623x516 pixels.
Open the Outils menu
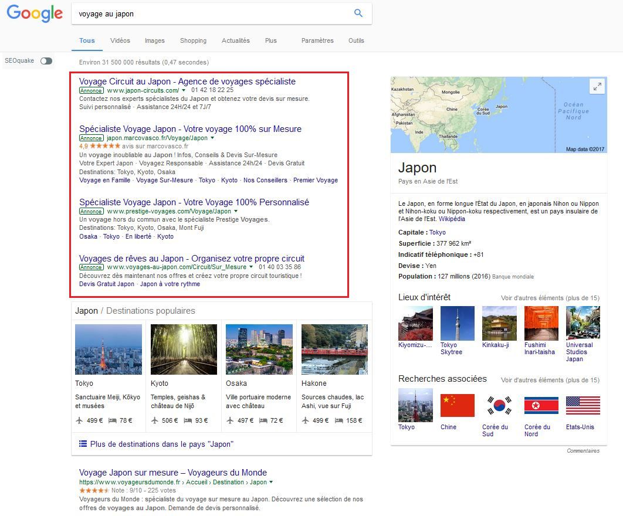(x=356, y=40)
